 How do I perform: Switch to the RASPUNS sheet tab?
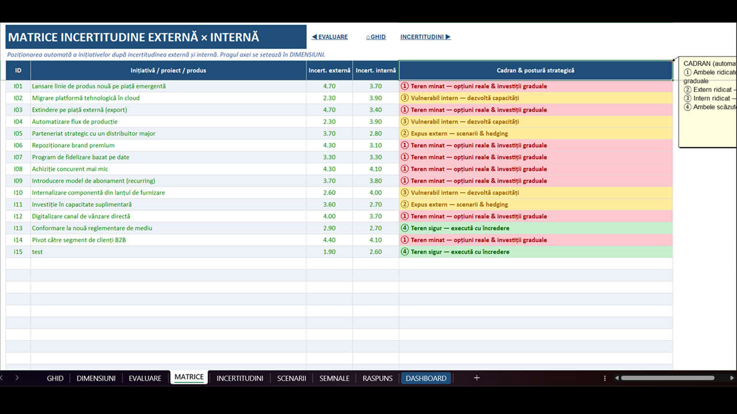click(x=378, y=378)
